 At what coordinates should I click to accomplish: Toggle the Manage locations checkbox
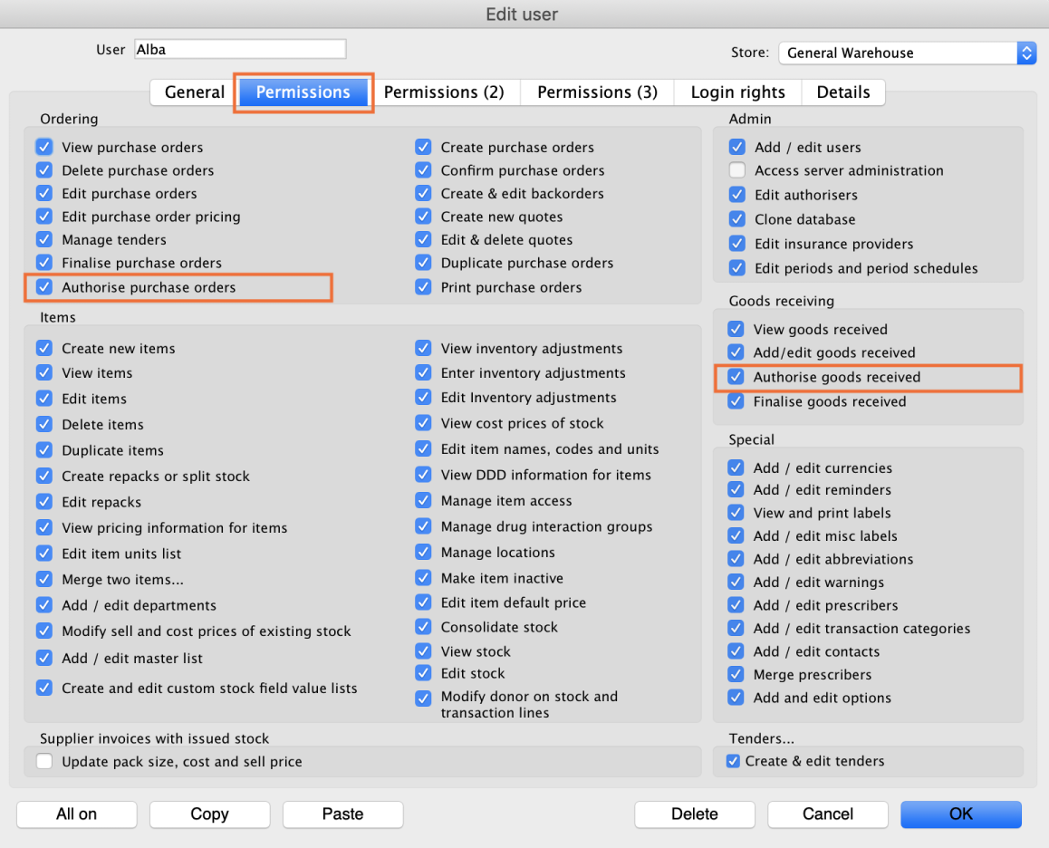click(423, 553)
